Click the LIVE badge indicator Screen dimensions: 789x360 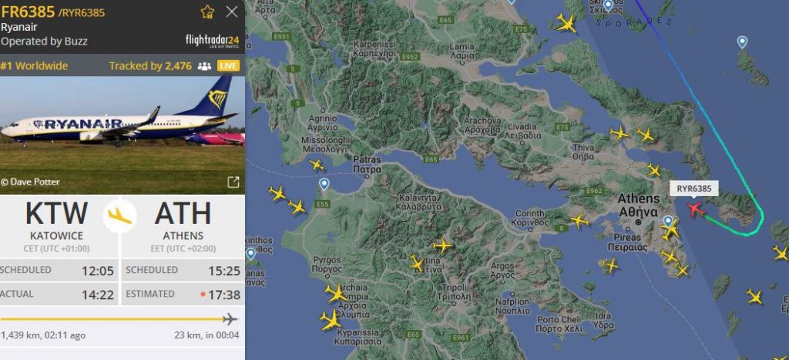[228, 66]
